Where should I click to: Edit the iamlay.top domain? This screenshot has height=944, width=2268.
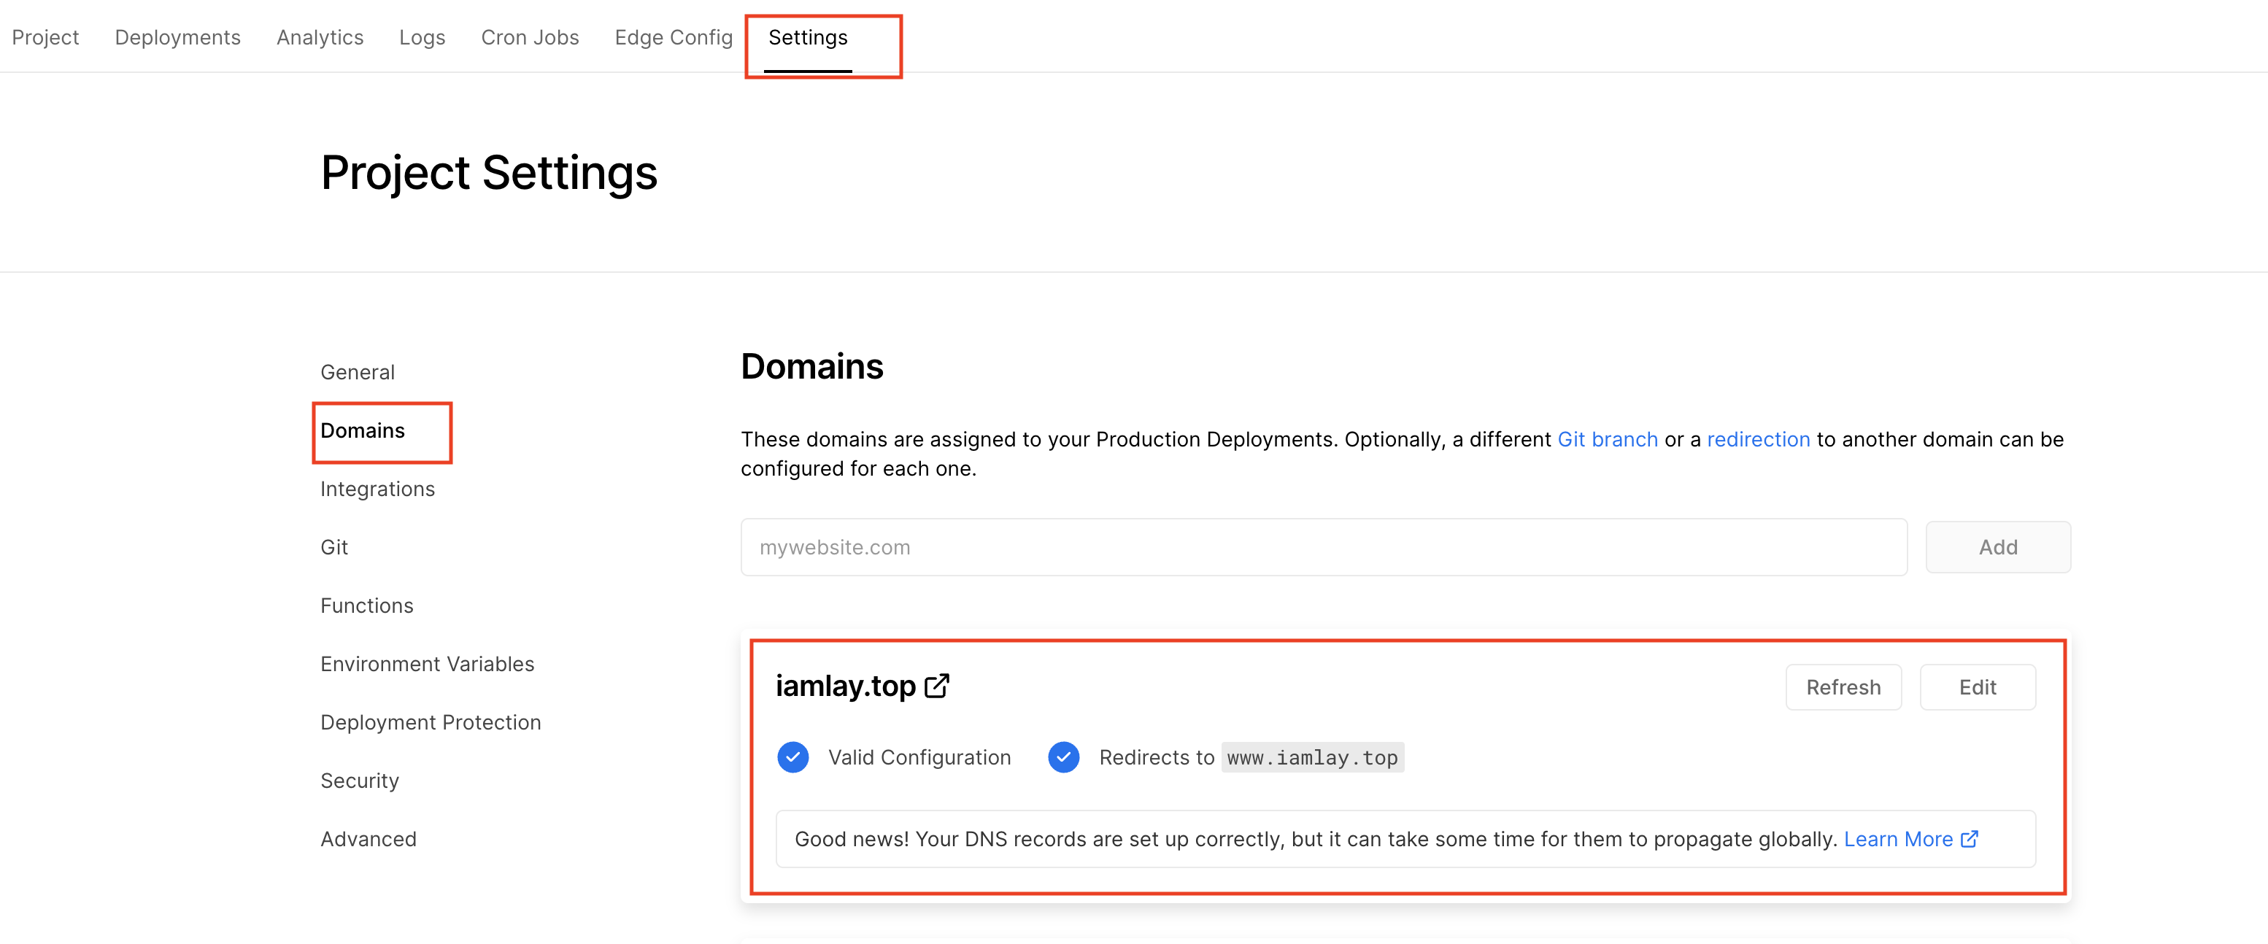pos(1977,687)
